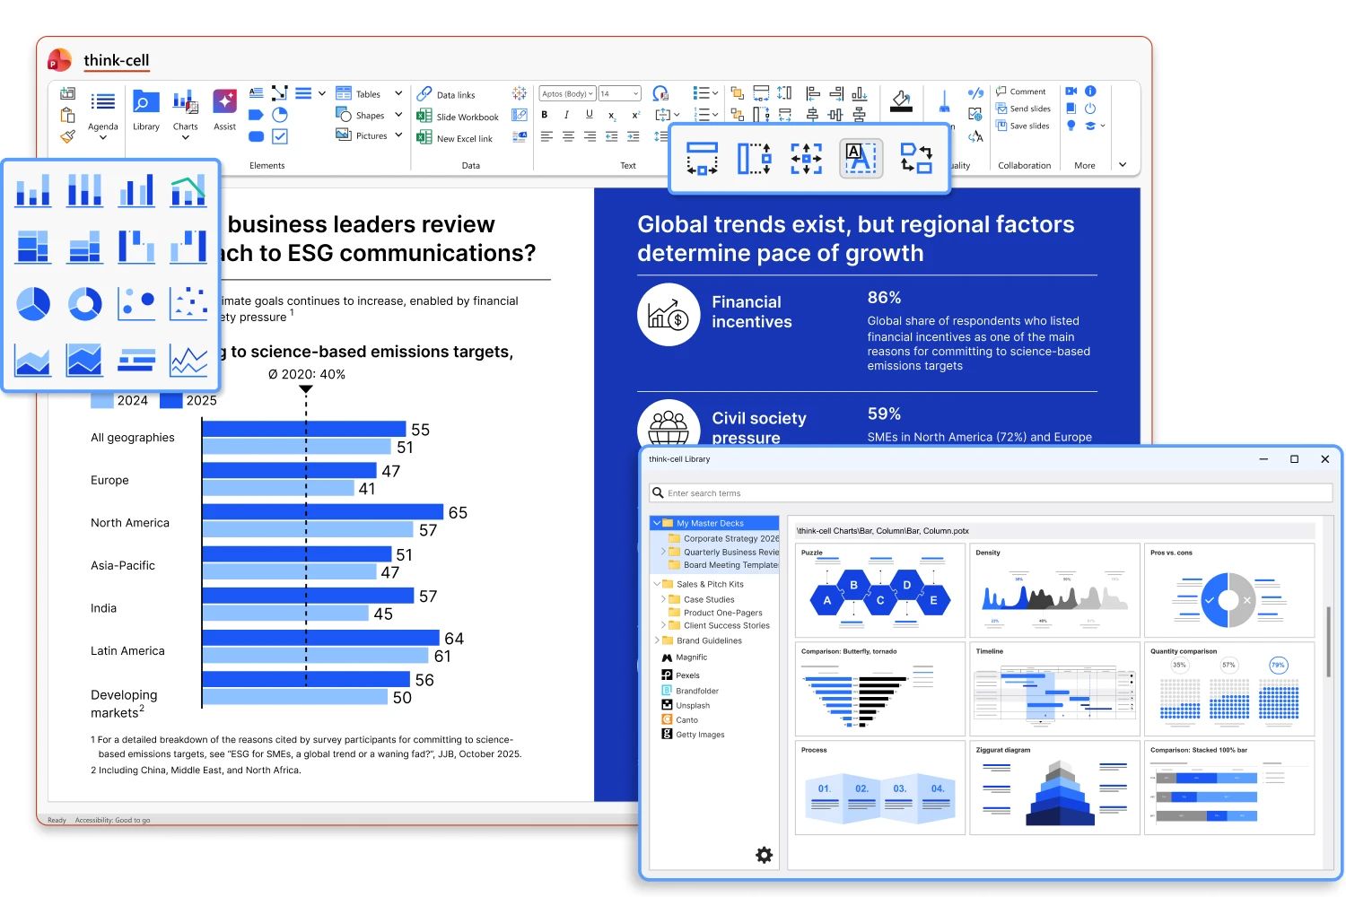Click the Library search terms field
The image size is (1346, 897).
(991, 492)
